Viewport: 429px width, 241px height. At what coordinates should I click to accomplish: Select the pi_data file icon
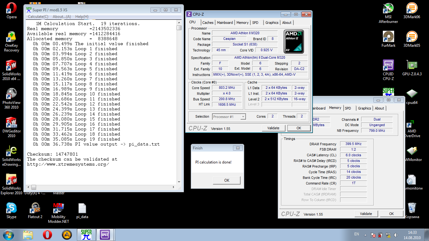(x=82, y=211)
